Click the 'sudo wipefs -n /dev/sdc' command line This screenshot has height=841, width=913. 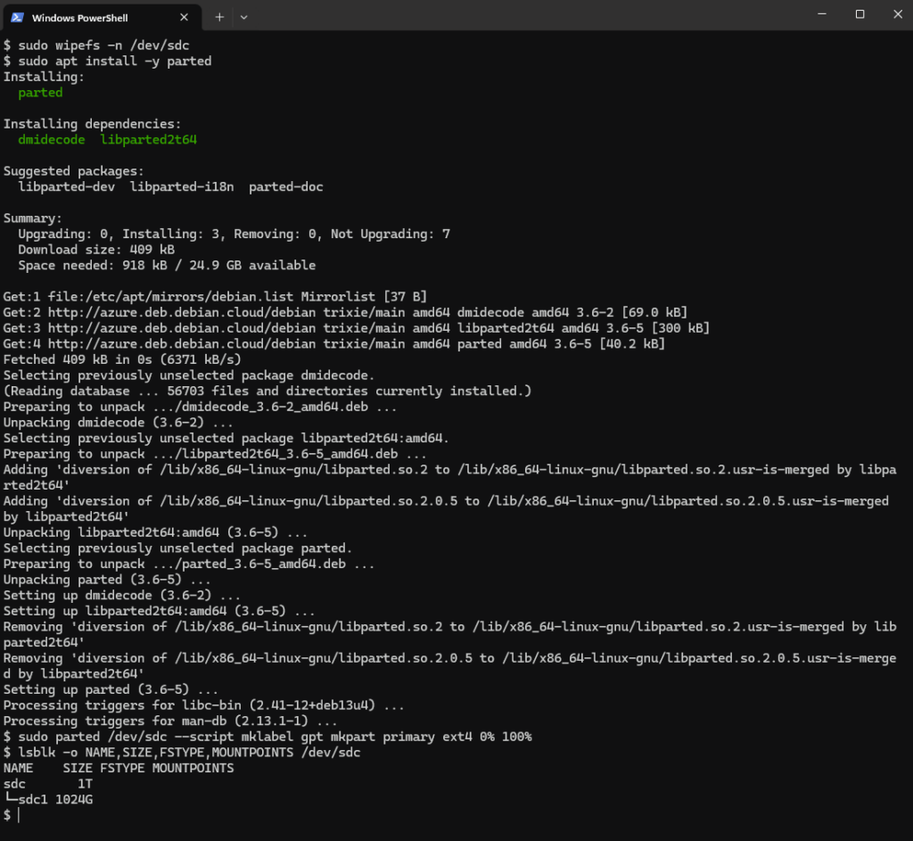(96, 45)
